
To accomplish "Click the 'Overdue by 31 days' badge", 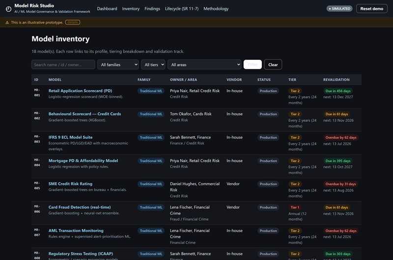I will 340,184.
